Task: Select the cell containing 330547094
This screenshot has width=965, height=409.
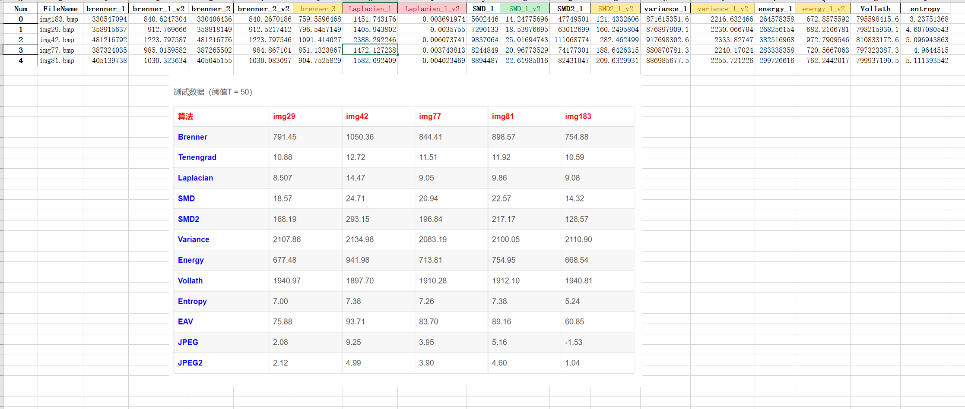Action: 106,19
